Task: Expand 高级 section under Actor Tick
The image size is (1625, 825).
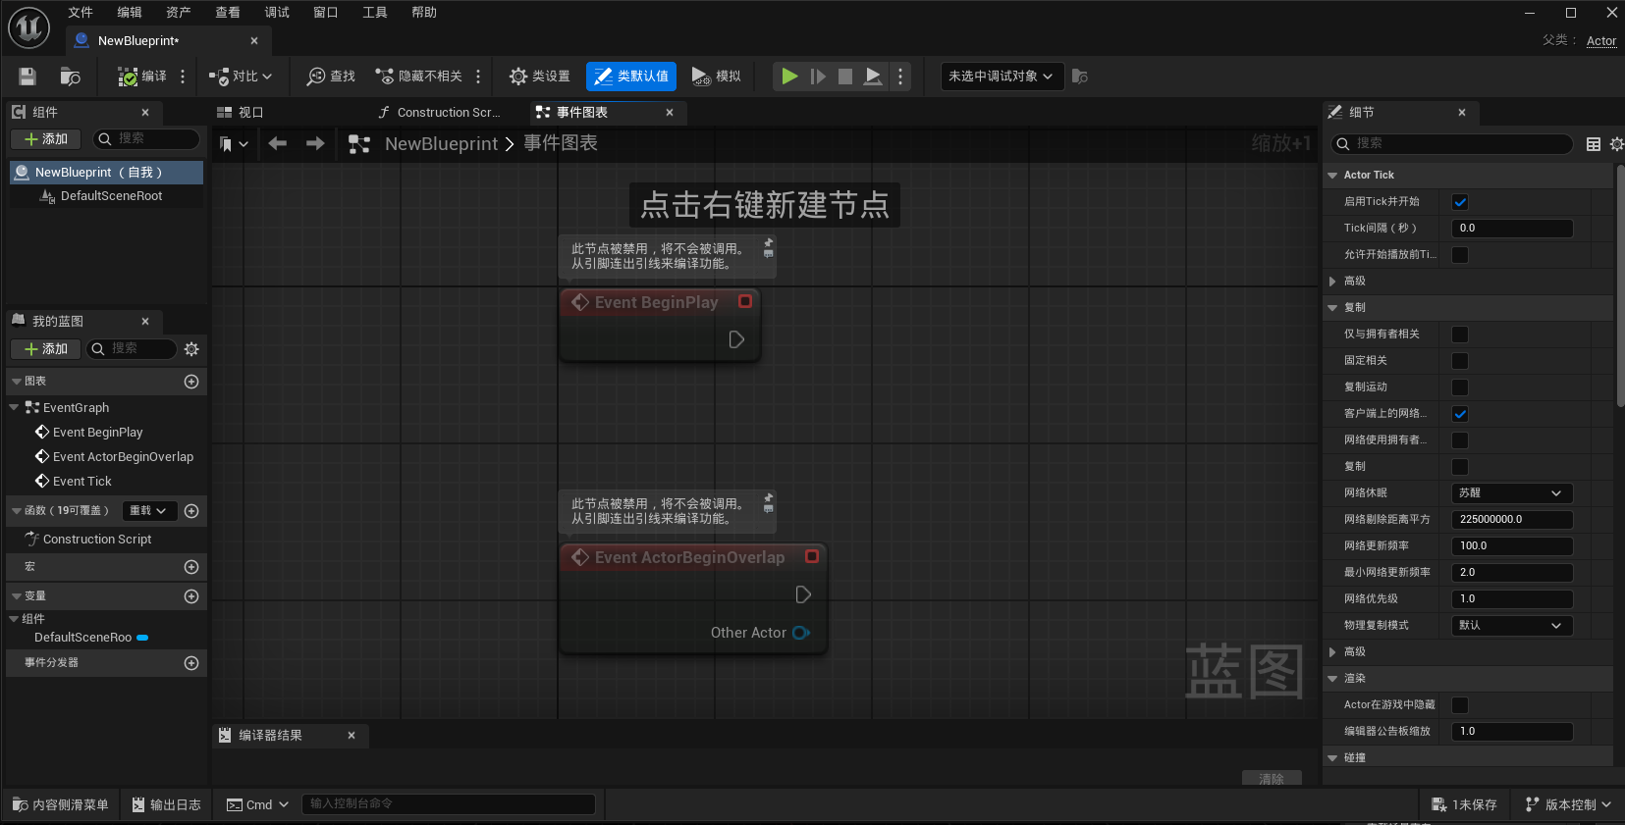Action: [1332, 282]
